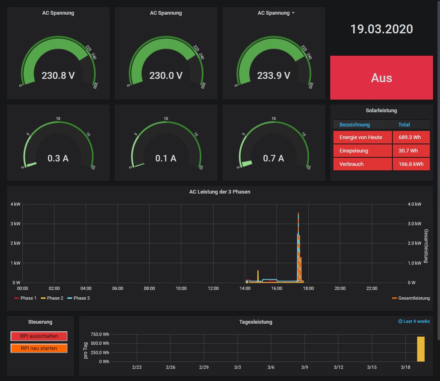Image resolution: width=440 pixels, height=381 pixels.
Task: Toggle Gesamtleistung series via legend label
Action: [414, 298]
